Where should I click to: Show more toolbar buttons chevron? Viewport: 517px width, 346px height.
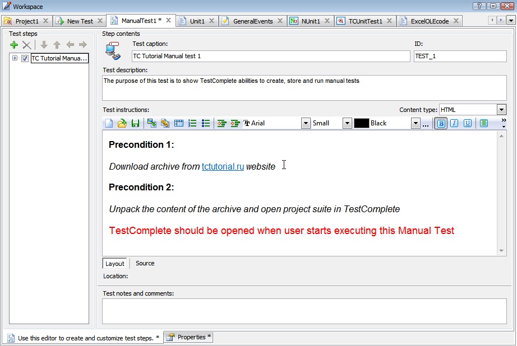tap(504, 123)
